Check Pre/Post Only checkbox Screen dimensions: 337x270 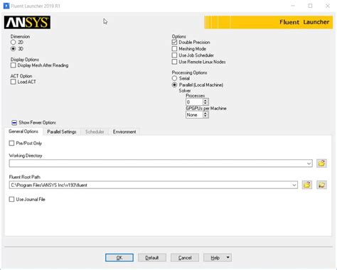click(x=11, y=143)
